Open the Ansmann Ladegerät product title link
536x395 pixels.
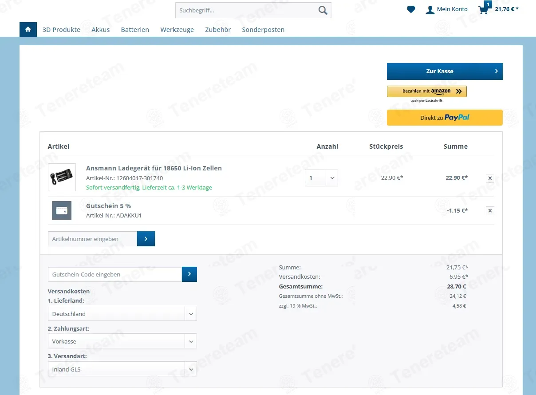154,168
